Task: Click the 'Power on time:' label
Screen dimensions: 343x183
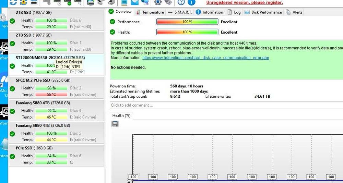Action: coord(123,86)
